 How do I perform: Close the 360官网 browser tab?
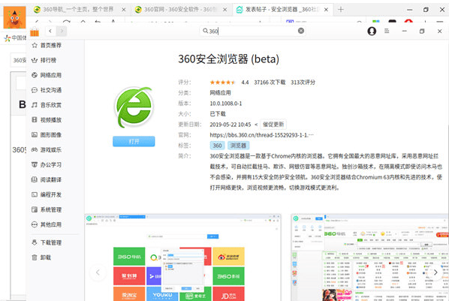coord(225,10)
